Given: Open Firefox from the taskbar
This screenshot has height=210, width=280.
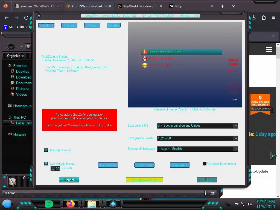Looking at the screenshot, I should pos(71,204).
